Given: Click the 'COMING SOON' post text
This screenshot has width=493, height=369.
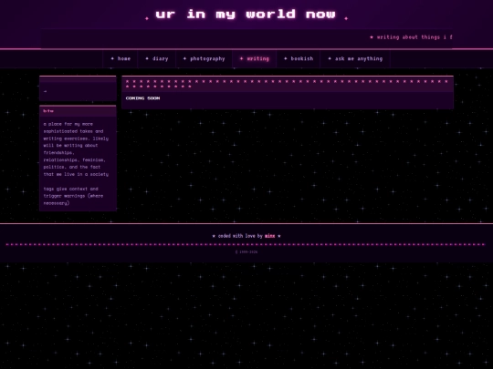Looking at the screenshot, I should pos(142,98).
